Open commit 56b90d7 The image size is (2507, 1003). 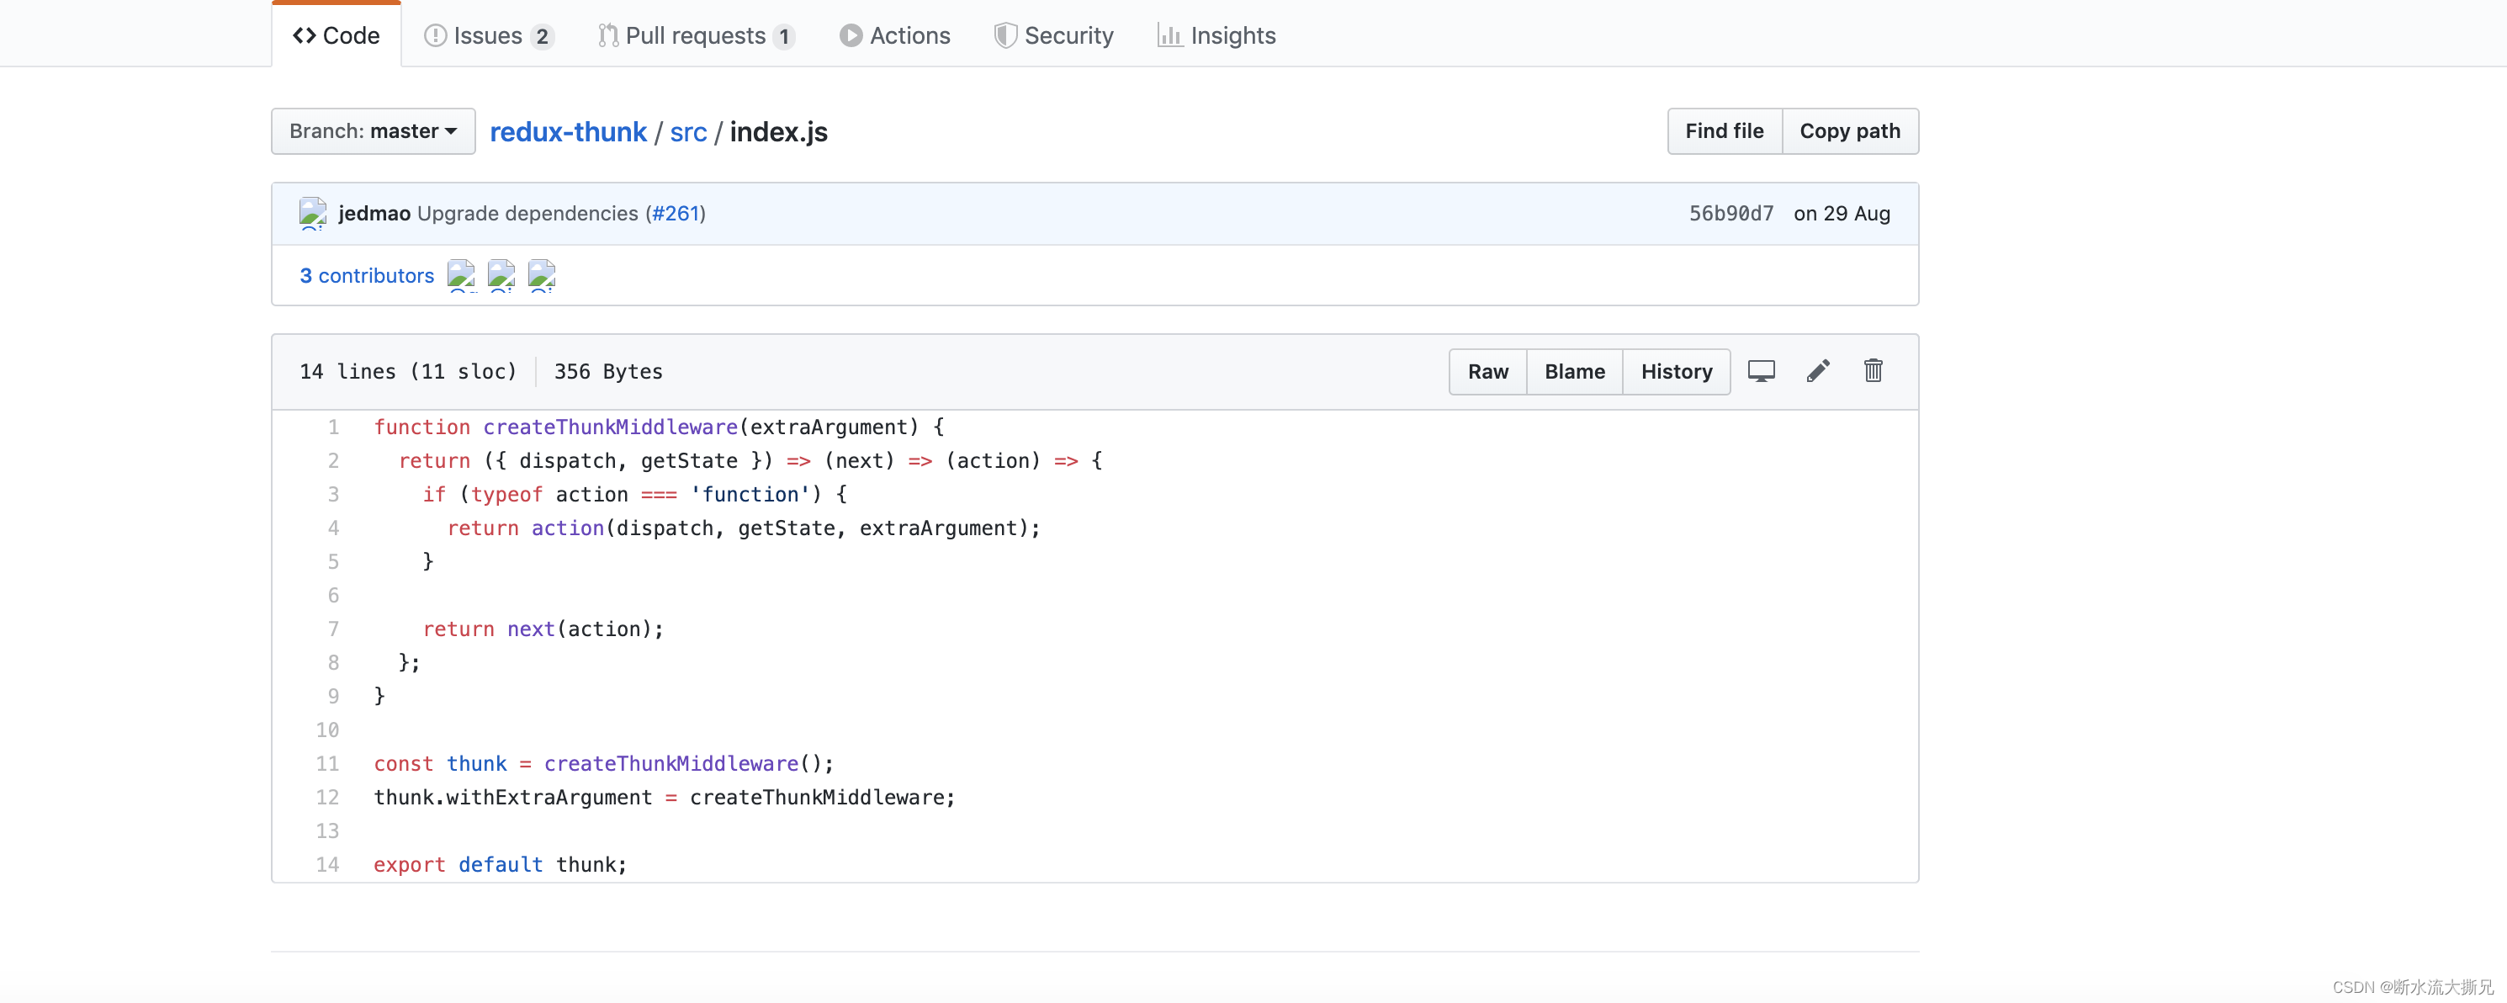point(1731,213)
